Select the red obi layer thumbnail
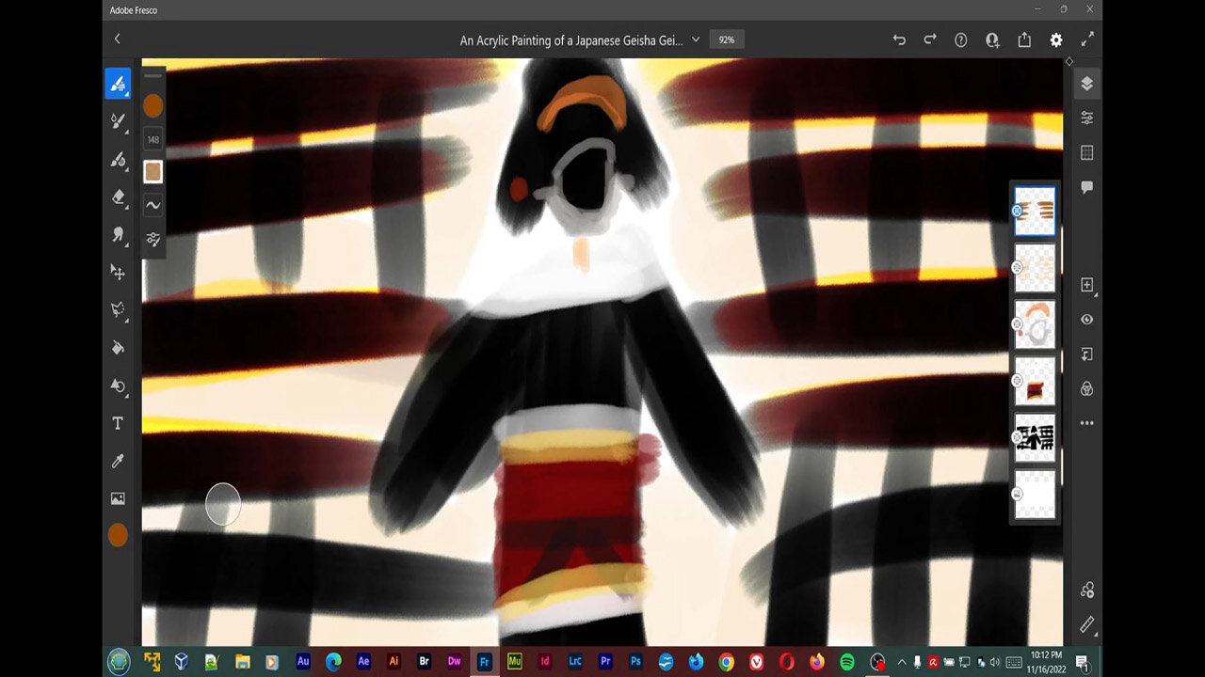Screen dimensions: 1205x677 [1035, 381]
